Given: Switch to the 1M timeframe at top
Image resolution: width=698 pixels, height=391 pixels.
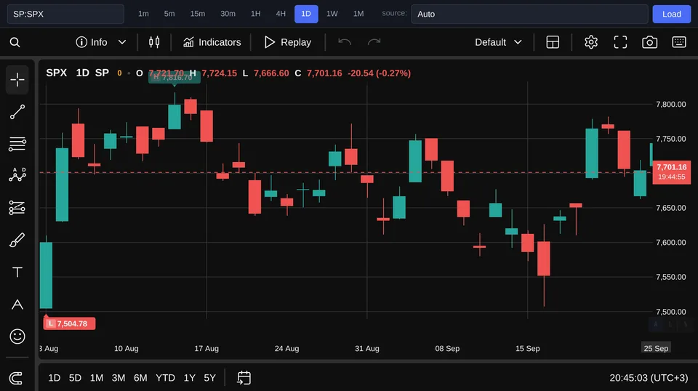Looking at the screenshot, I should (358, 14).
